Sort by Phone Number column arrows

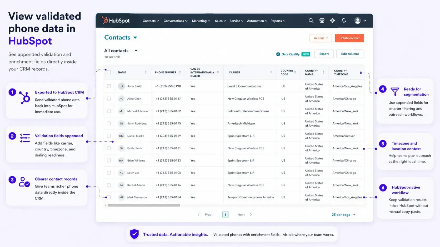click(x=180, y=72)
